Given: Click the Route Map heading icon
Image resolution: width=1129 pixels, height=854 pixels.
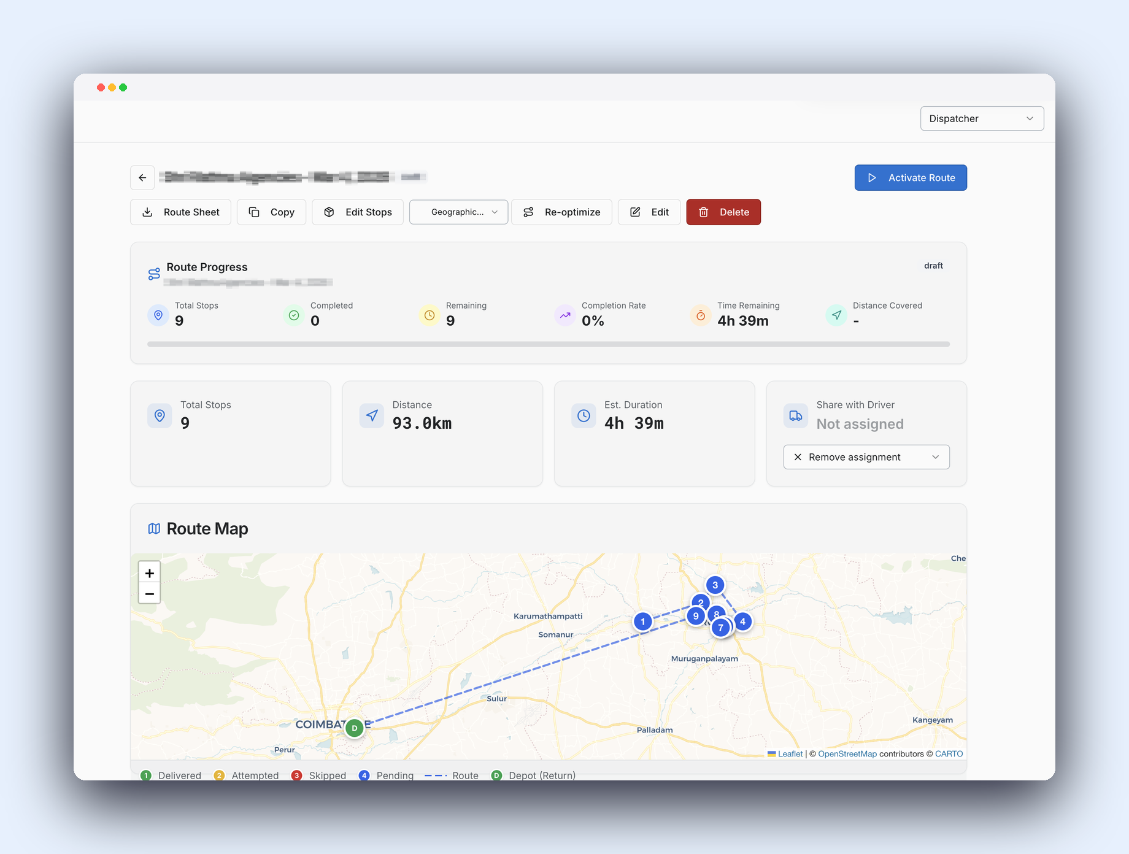Looking at the screenshot, I should click(x=154, y=529).
